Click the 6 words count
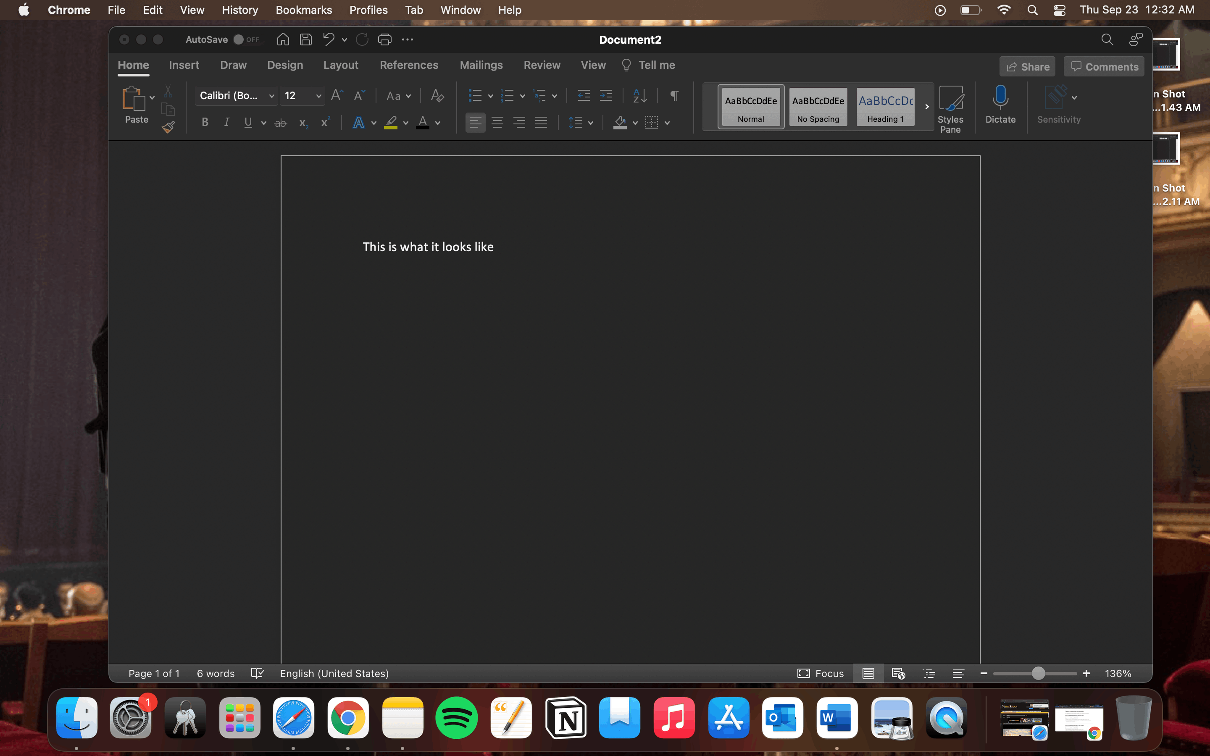Image resolution: width=1210 pixels, height=756 pixels. [x=216, y=674]
